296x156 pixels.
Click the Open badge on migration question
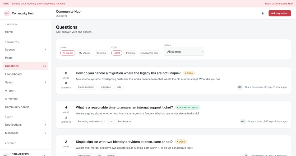pyautogui.click(x=189, y=73)
